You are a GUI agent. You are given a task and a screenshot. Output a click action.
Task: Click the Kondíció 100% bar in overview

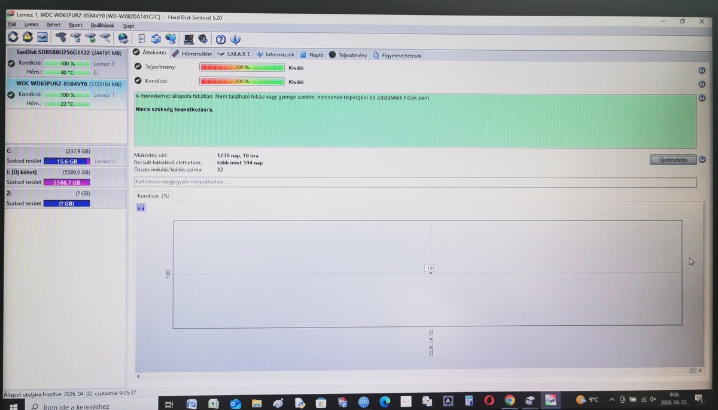pos(242,81)
